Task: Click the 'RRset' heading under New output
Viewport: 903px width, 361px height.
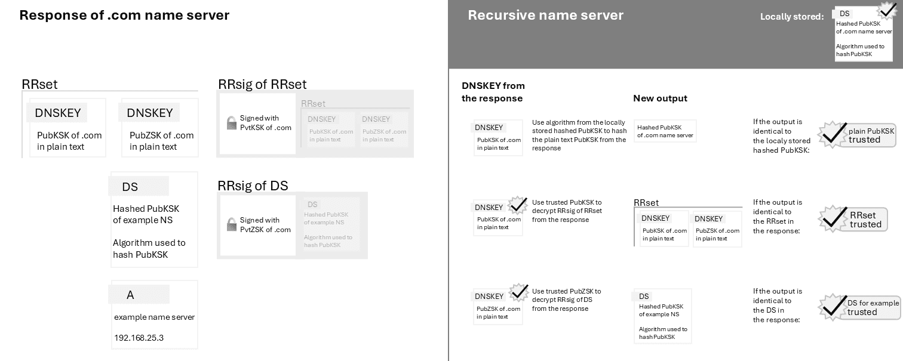Action: point(646,203)
